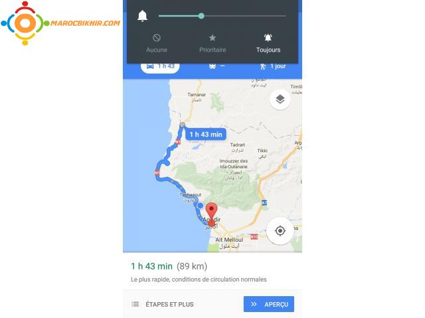Start the APERÇU route preview
425x318 pixels.
pos(268,304)
